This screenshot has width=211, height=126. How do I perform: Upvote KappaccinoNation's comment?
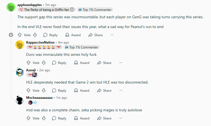click(28, 63)
